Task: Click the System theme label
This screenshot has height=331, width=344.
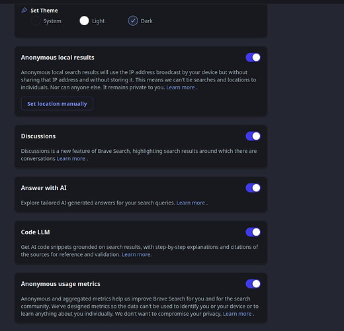Action: click(x=52, y=21)
